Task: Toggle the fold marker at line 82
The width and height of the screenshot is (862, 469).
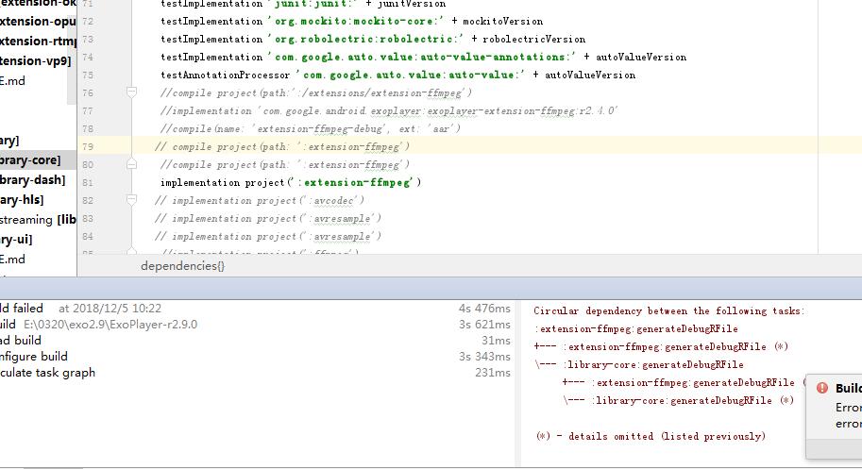Action: pos(131,200)
